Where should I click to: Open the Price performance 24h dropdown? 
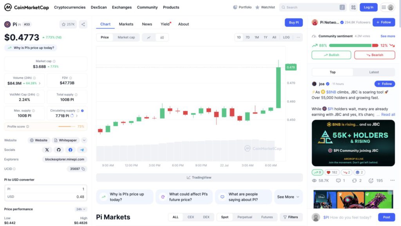coord(81,209)
